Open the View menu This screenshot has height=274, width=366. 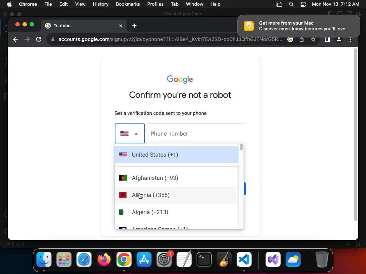click(x=80, y=4)
